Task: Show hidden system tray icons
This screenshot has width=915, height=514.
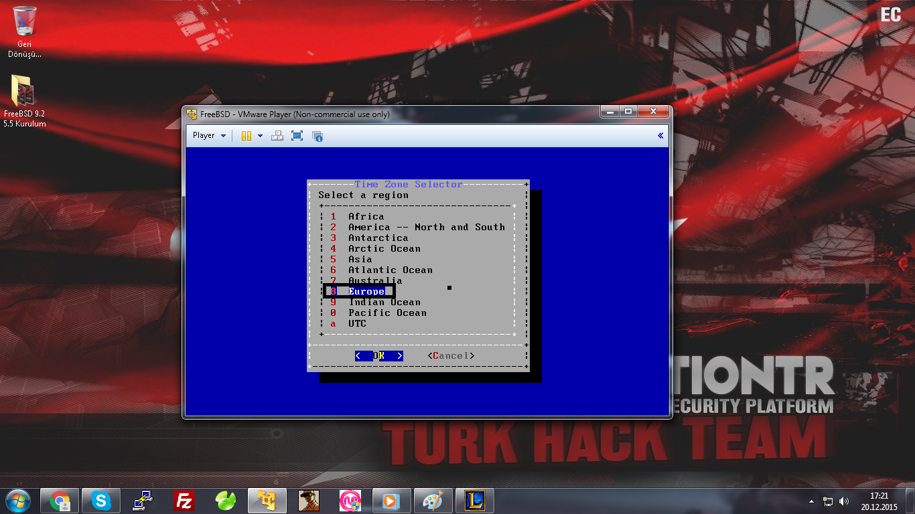Action: (812, 501)
